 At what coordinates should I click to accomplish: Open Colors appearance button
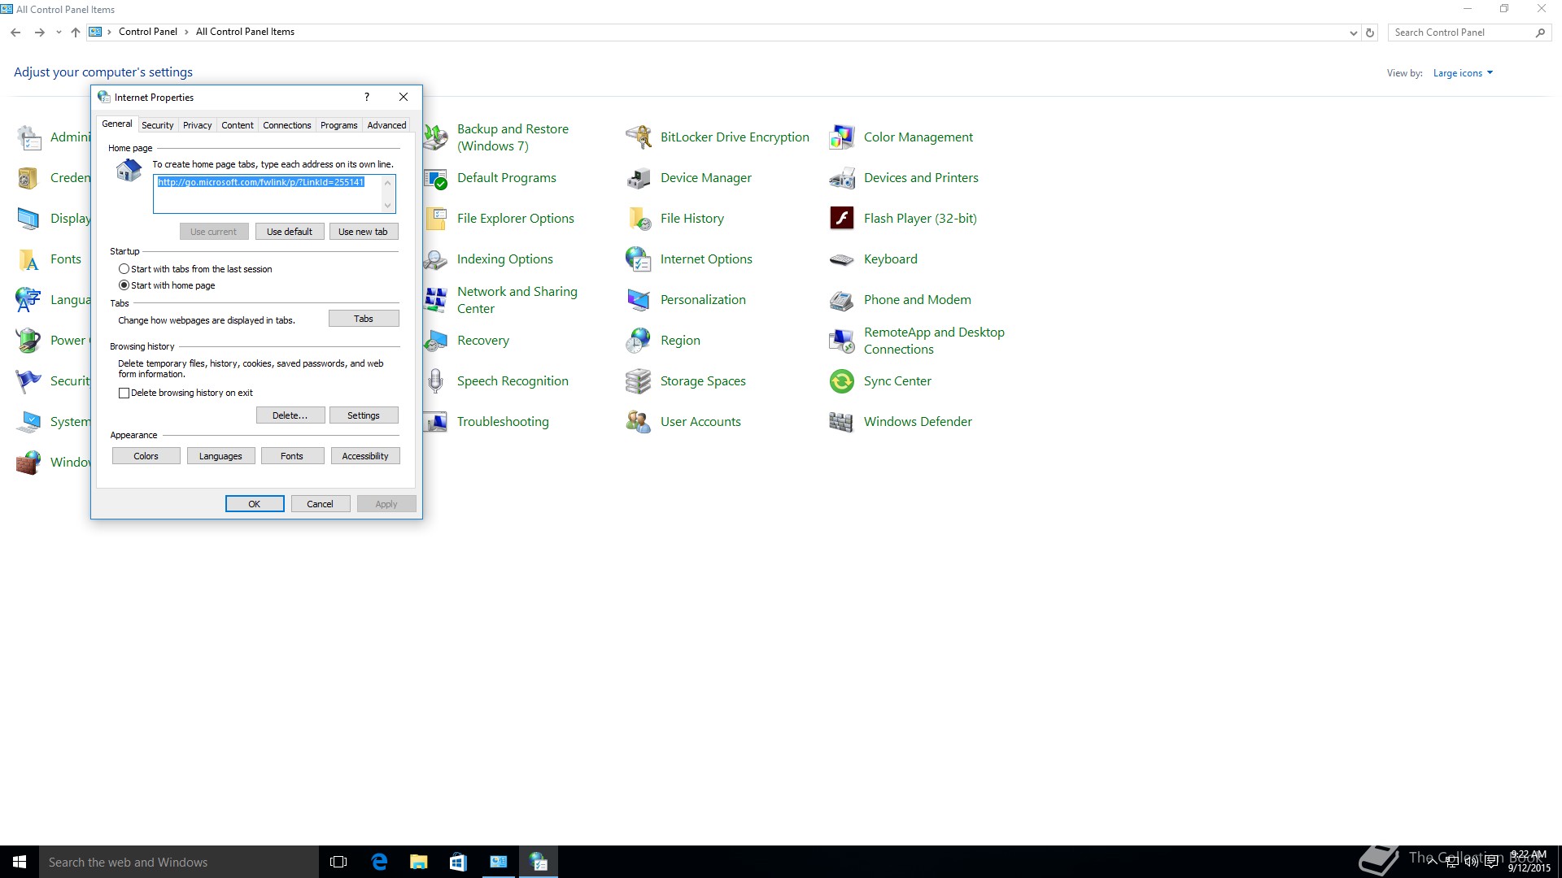[146, 456]
